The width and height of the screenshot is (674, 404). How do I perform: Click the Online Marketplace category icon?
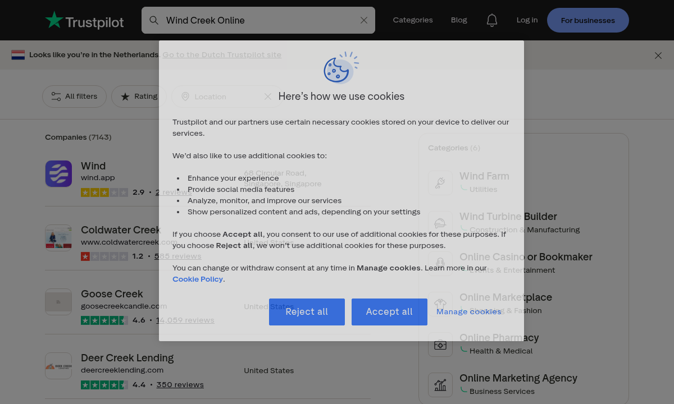coord(440,304)
